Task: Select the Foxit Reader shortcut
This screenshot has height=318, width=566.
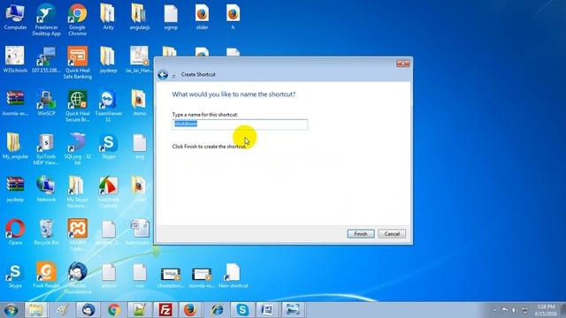Action: click(x=46, y=276)
